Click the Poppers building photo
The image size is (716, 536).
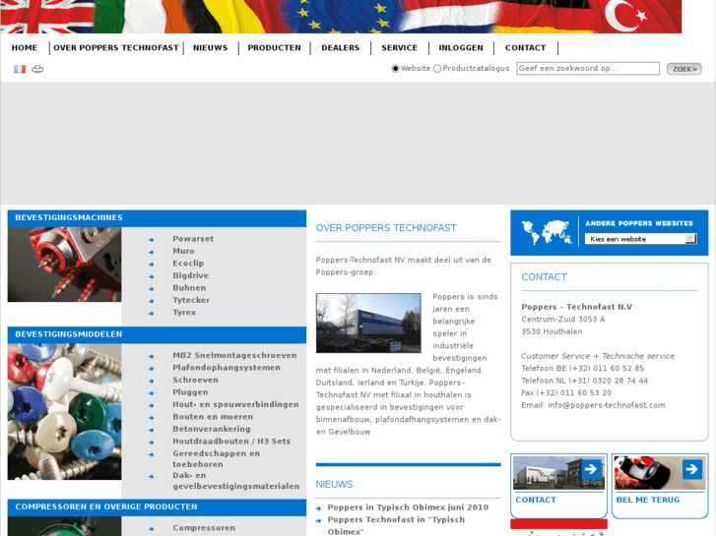(x=368, y=323)
